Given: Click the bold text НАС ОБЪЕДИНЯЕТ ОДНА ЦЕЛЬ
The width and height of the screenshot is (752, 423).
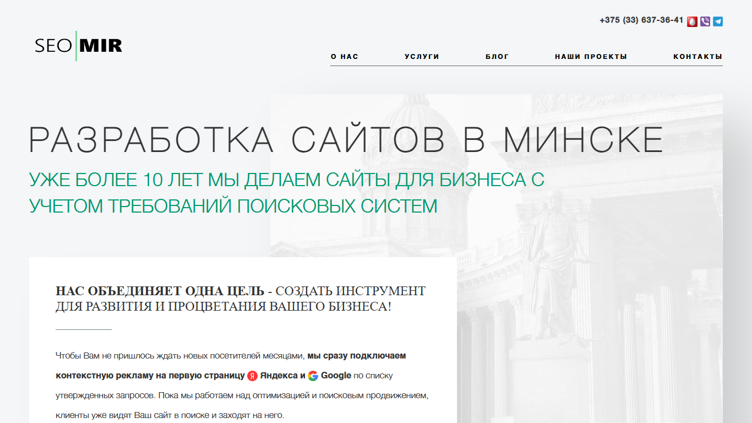Looking at the screenshot, I should (160, 291).
